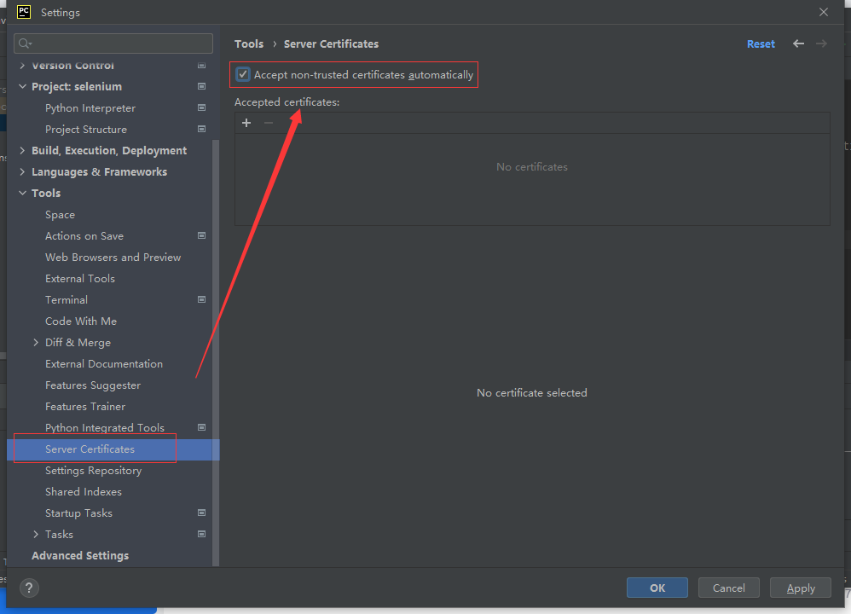Click the plus icon to add certificate
This screenshot has height=614, width=851.
click(246, 123)
